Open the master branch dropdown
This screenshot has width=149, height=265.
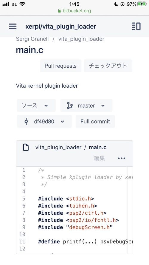[86, 106]
